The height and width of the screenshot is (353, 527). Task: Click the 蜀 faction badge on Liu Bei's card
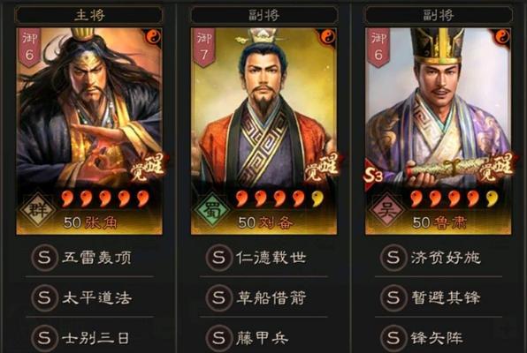pyautogui.click(x=211, y=210)
